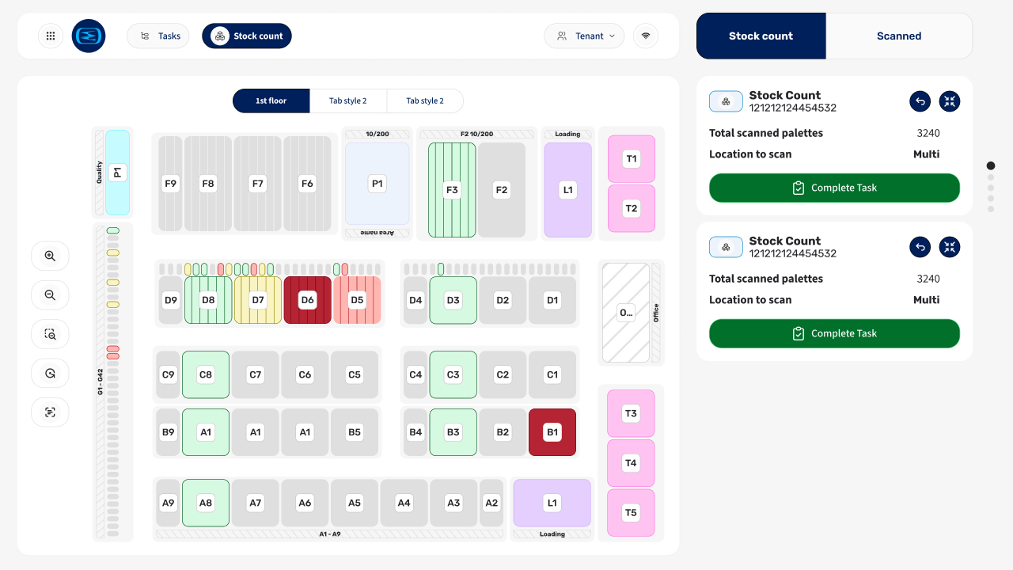1013x570 pixels.
Task: Click the second Complete Task button
Action: [834, 333]
